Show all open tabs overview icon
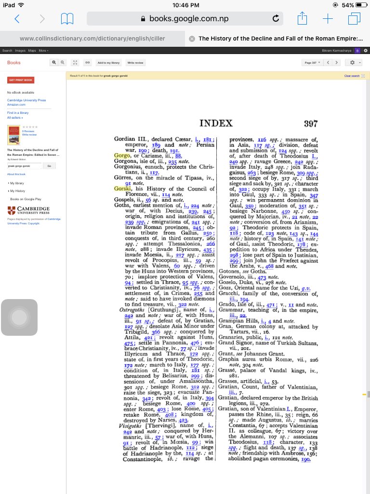Screen dimensions: 370x494 click(x=354, y=19)
